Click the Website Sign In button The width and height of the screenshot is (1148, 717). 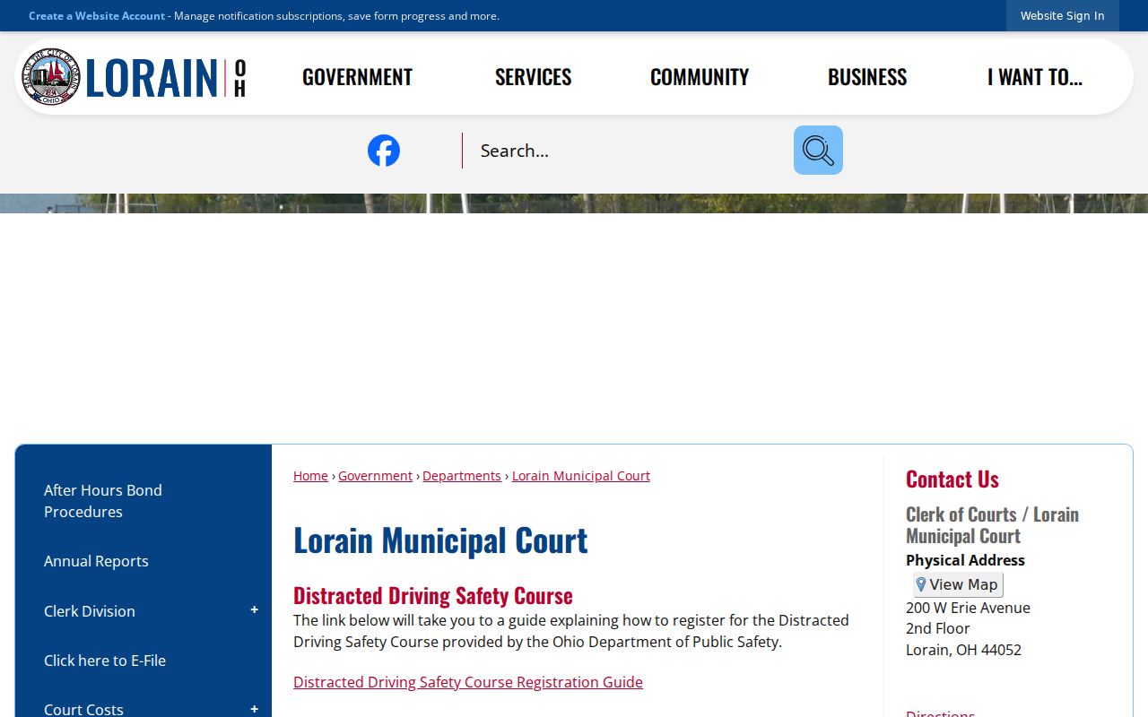click(1062, 16)
